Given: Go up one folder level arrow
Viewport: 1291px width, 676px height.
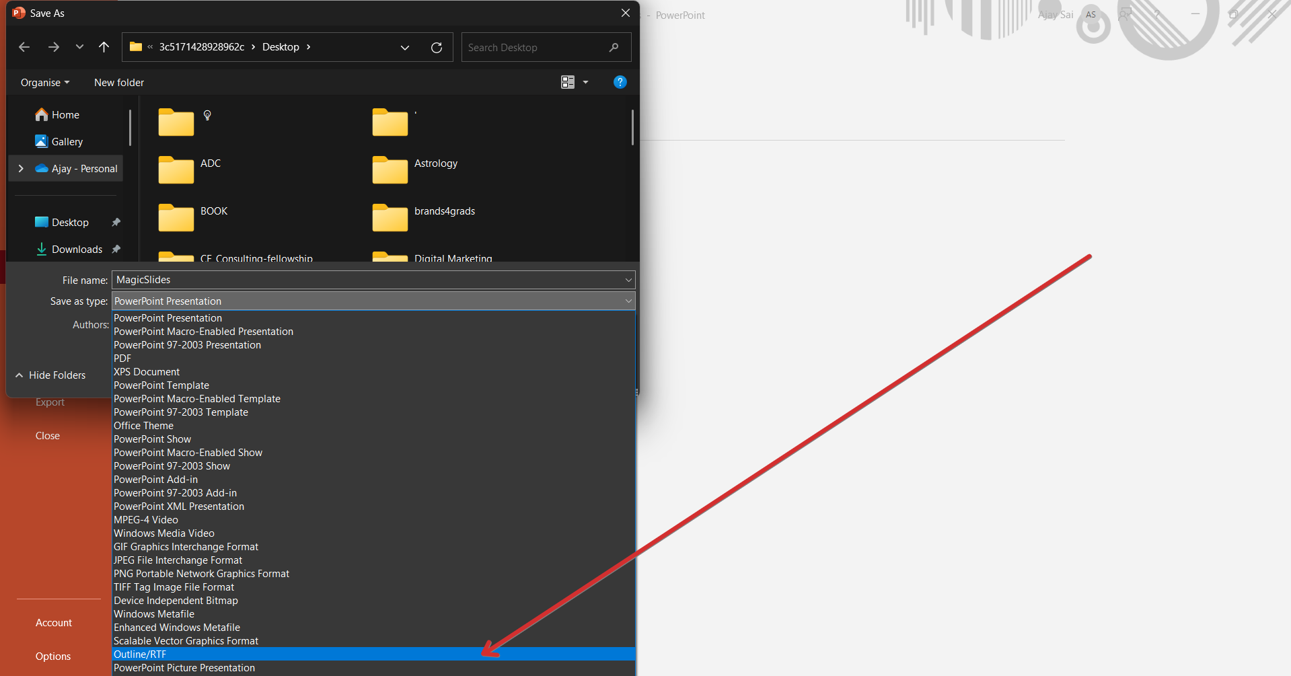Looking at the screenshot, I should tap(104, 47).
